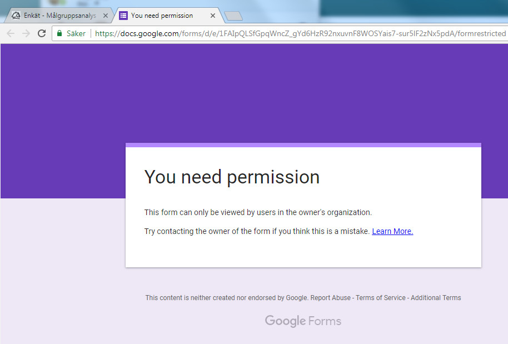The height and width of the screenshot is (344, 508).
Task: Close the Enkät - Målgruppsanalys tab
Action: click(x=106, y=16)
